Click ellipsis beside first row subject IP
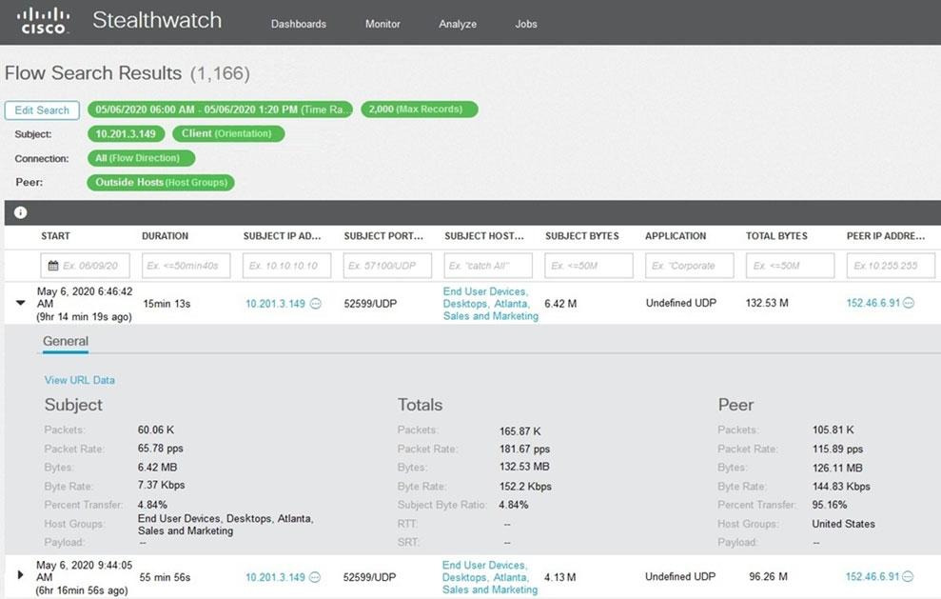 [316, 304]
